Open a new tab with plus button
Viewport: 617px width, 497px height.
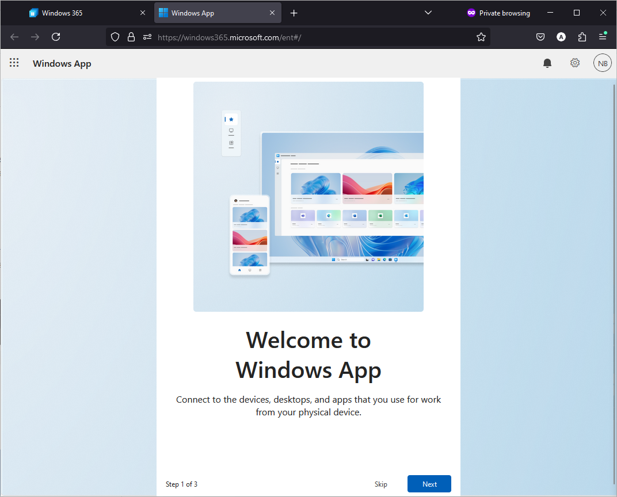[x=294, y=13]
